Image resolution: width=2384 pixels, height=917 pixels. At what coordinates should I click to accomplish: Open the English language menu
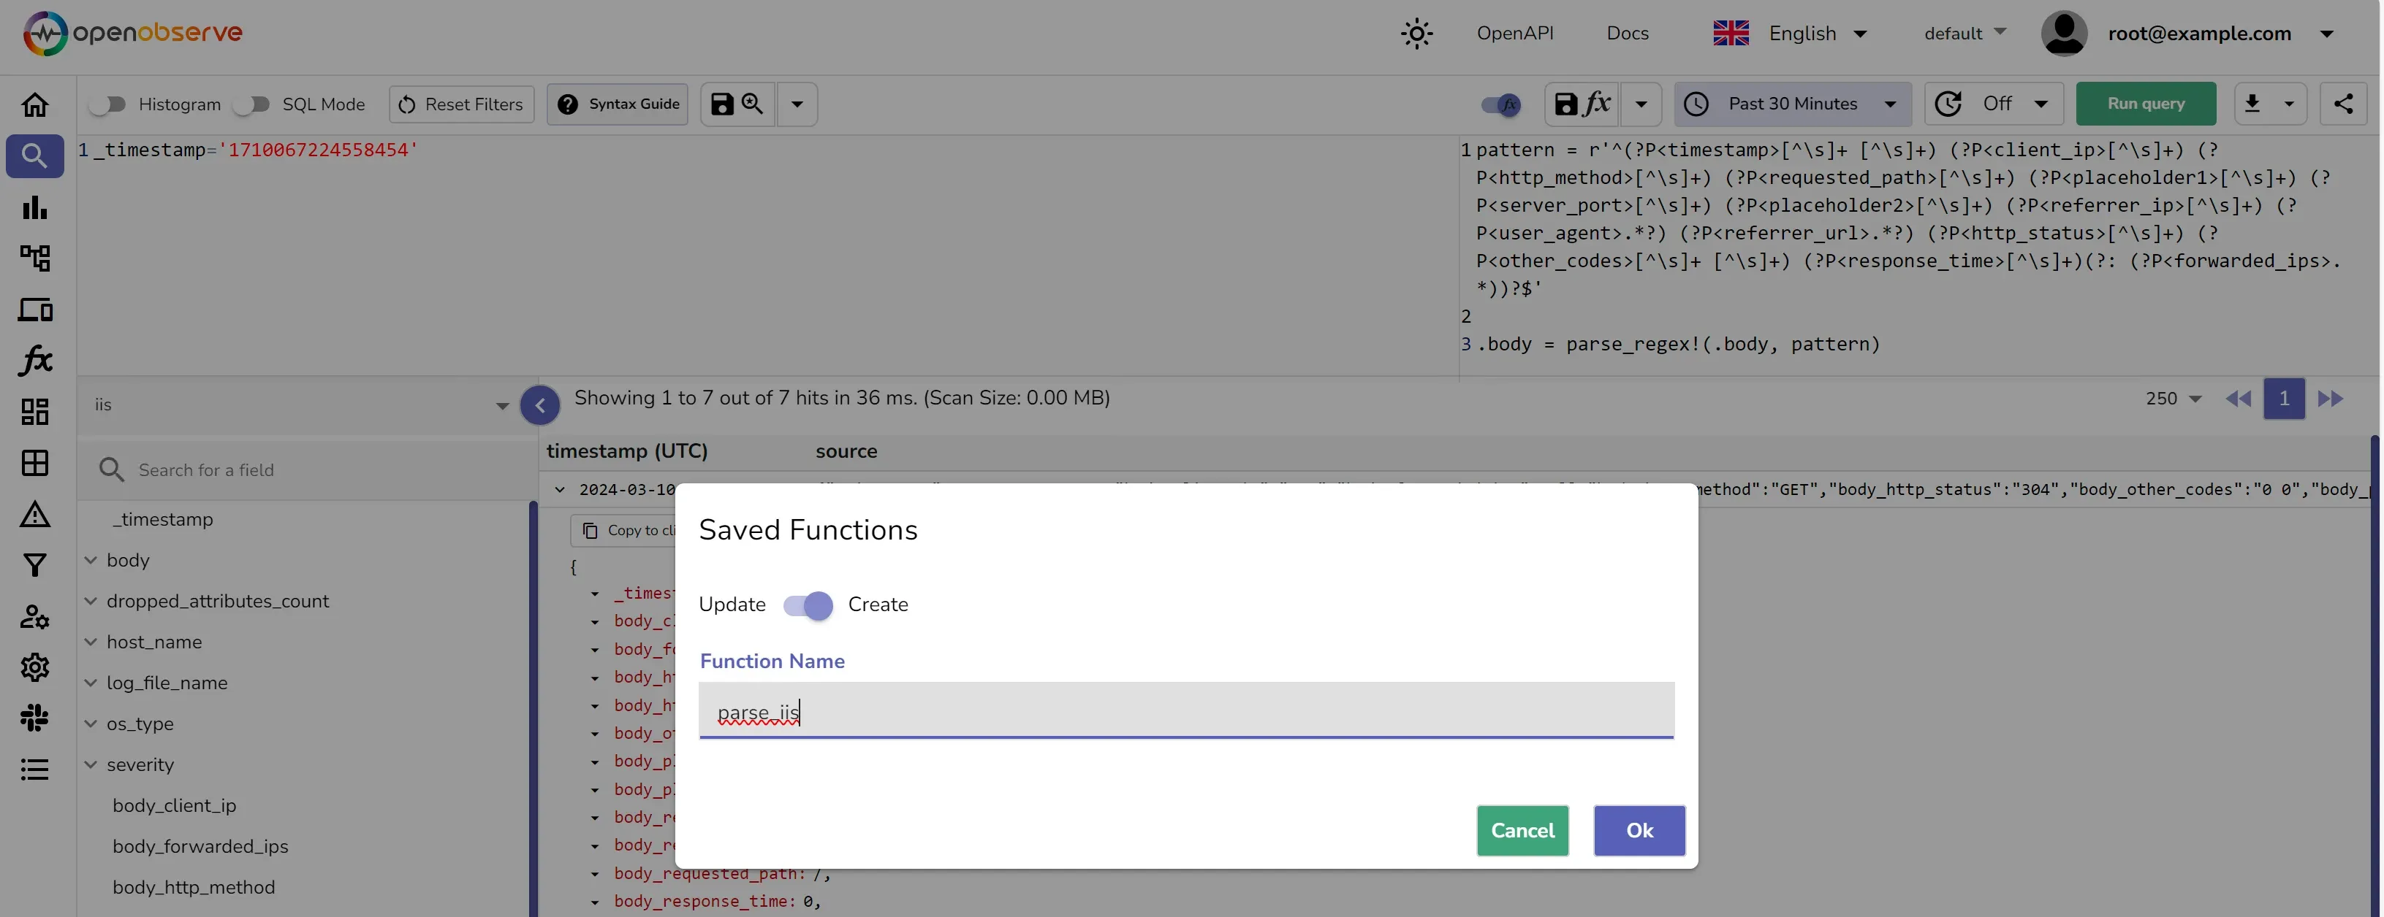1803,32
